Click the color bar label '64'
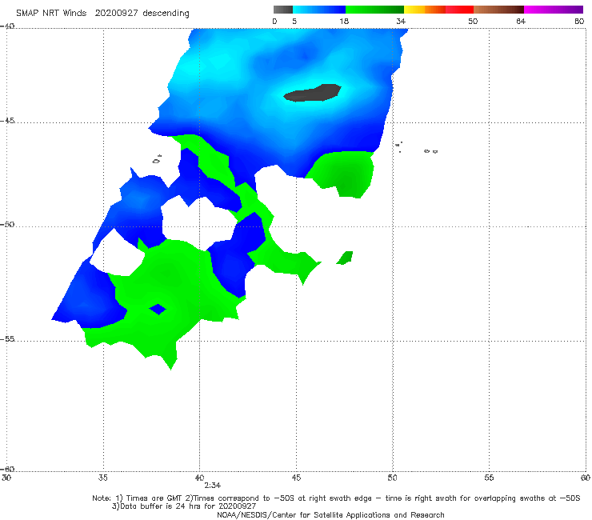Viewport: 592px width, 520px height. (x=521, y=21)
